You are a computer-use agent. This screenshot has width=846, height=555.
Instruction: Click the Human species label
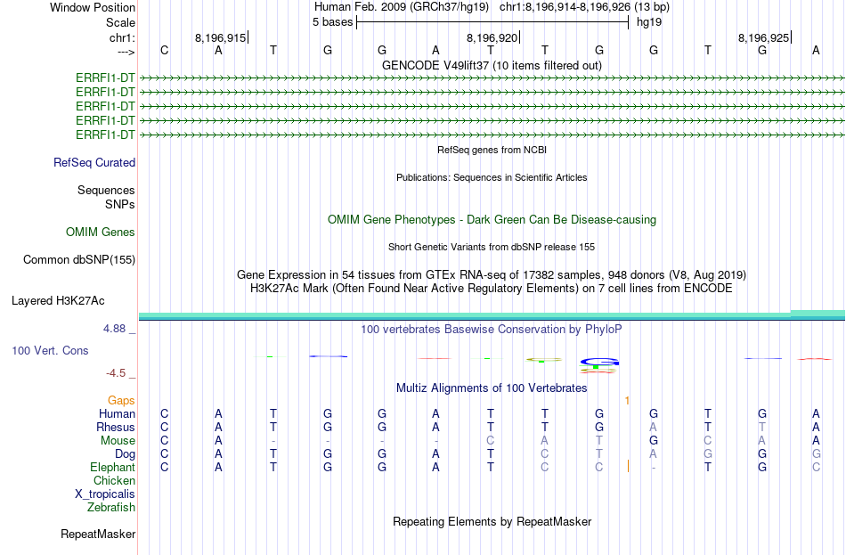(117, 414)
